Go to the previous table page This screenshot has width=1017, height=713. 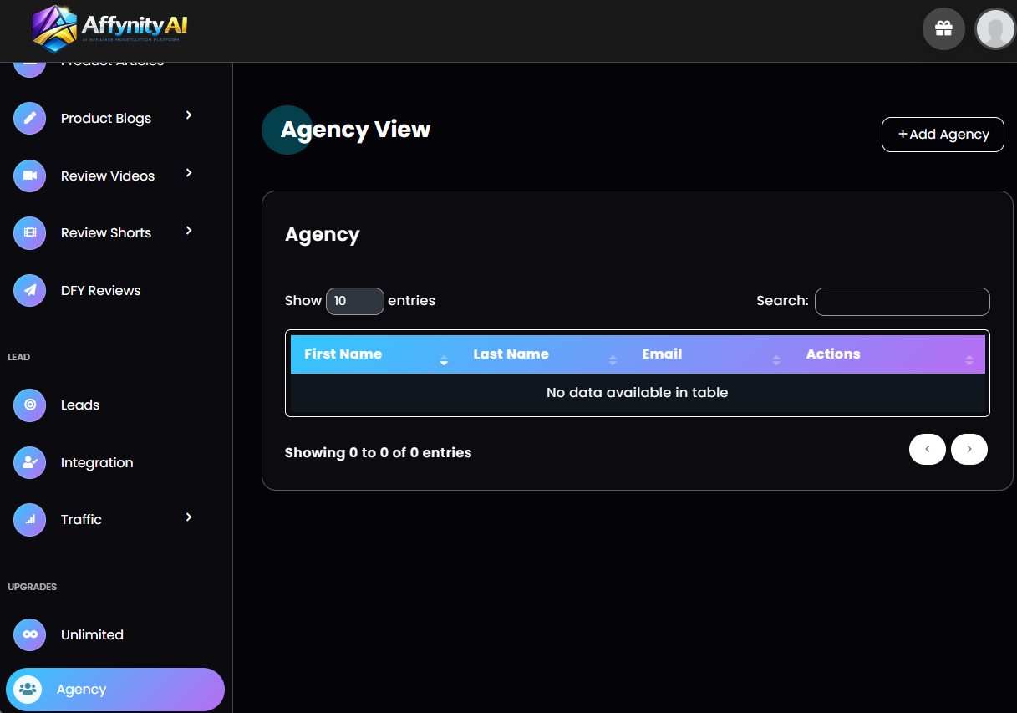(927, 449)
